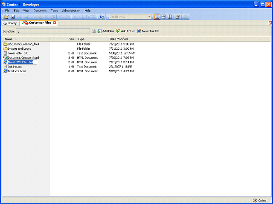Click the Document Creation_files folder icon
273x204 pixels.
pyautogui.click(x=5, y=44)
